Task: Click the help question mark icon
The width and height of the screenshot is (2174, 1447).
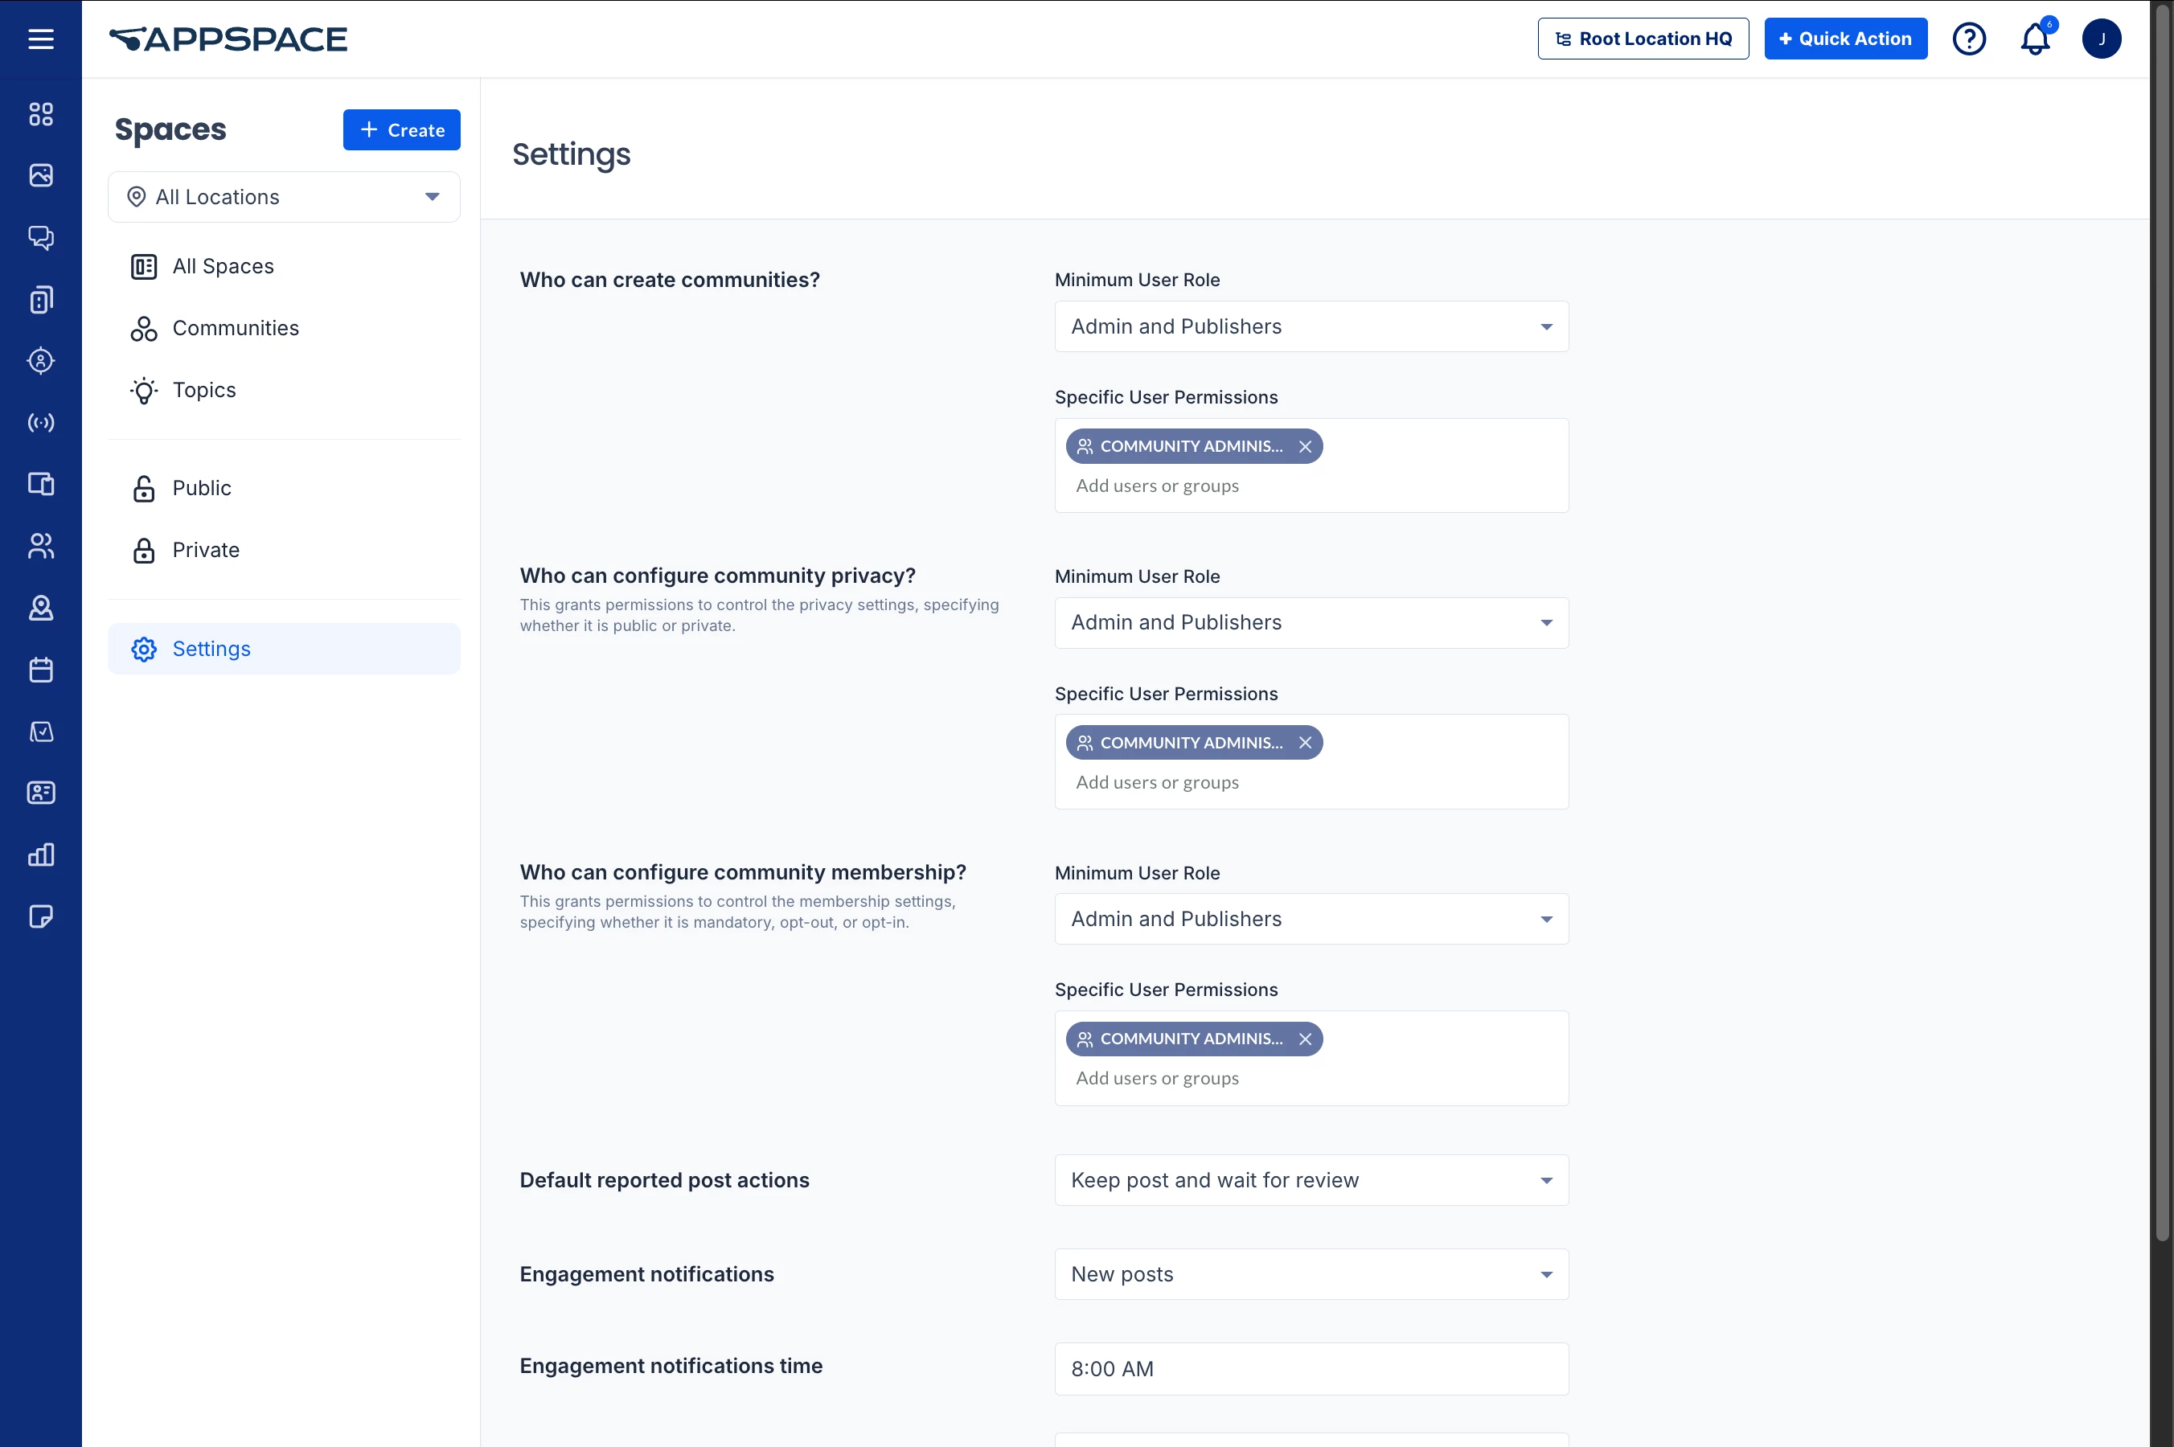Action: 1968,39
